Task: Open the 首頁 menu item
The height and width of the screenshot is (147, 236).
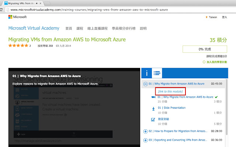Action: [x=69, y=29]
